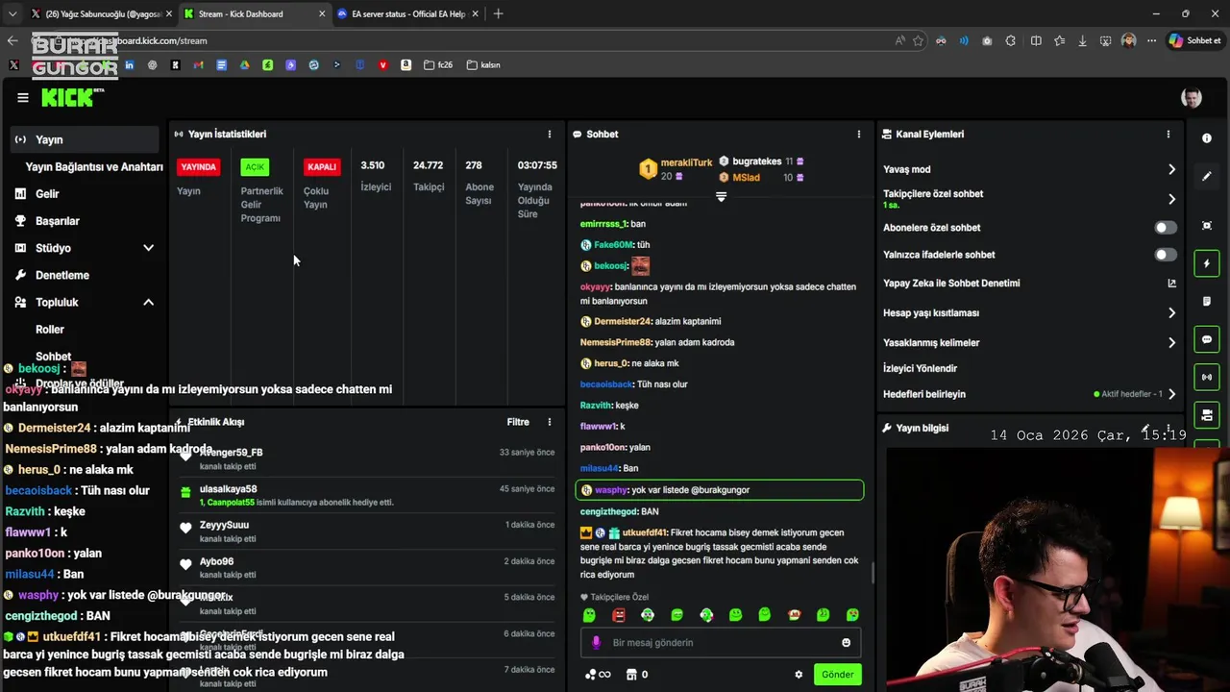
Task: Click merakliTurk in the chat leaderboard
Action: click(x=686, y=163)
